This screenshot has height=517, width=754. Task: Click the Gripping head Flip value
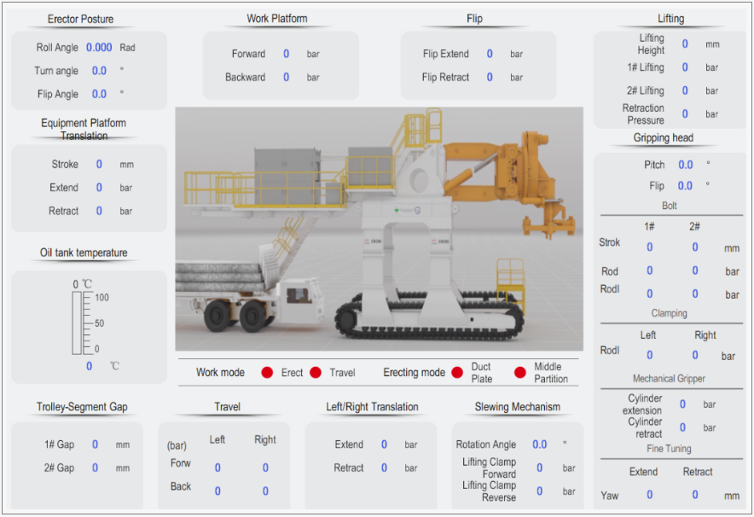[x=685, y=186]
